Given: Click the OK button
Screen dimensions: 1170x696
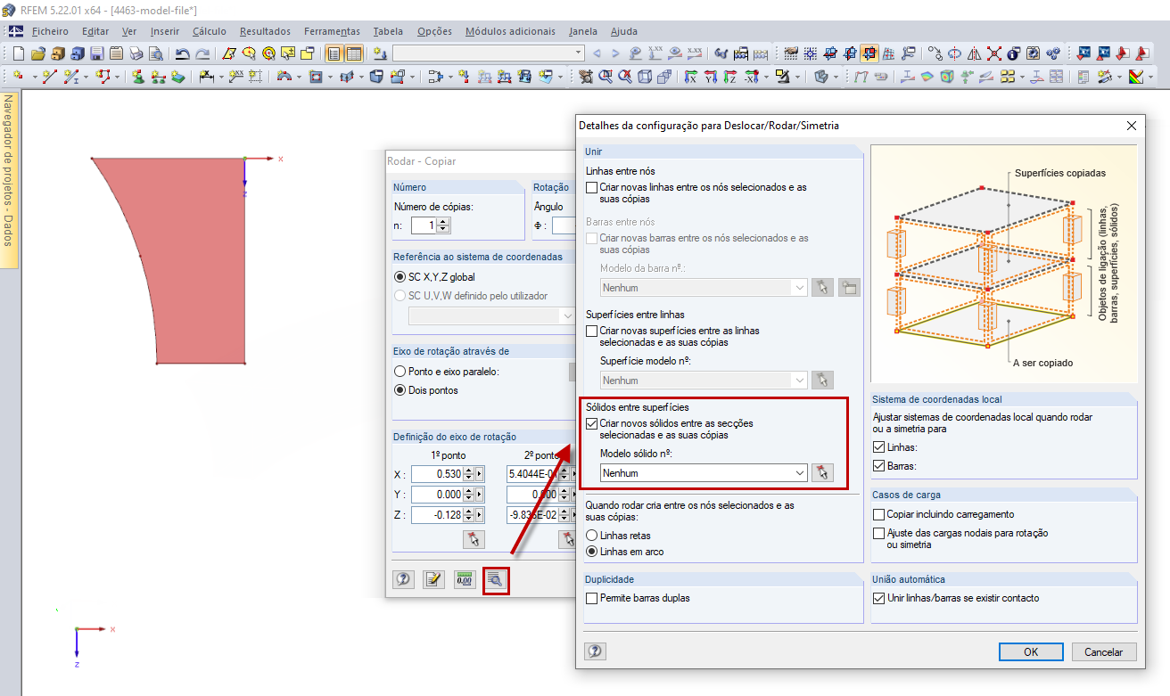Looking at the screenshot, I should [x=1031, y=651].
